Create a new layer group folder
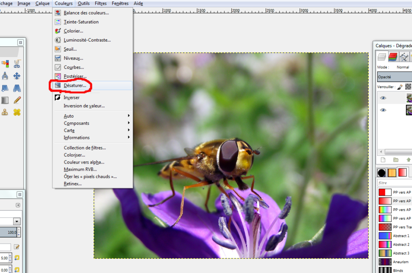 [396, 160]
